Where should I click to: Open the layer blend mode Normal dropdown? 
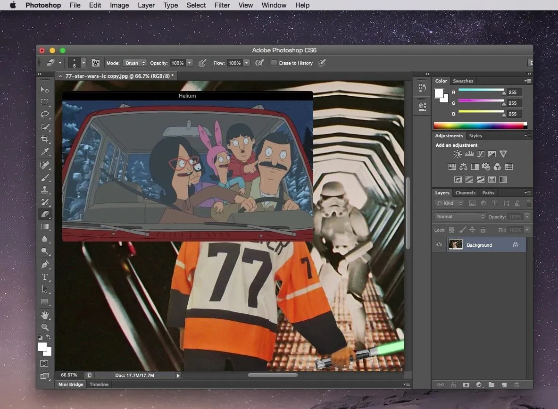coord(460,217)
